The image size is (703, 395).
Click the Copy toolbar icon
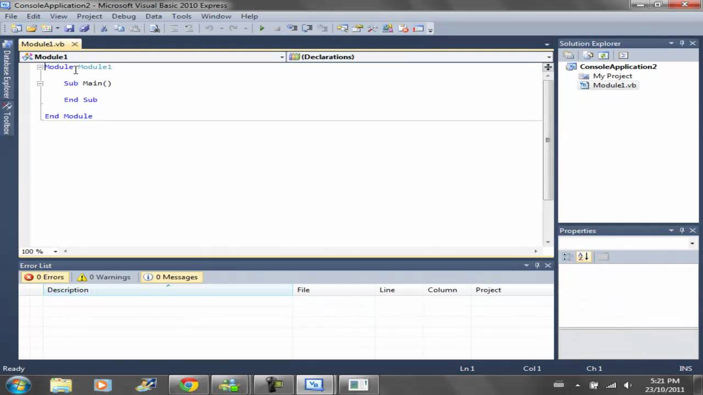coord(119,29)
